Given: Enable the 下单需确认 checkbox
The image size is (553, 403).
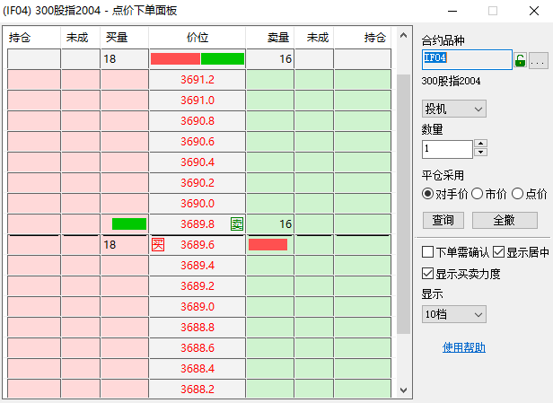Looking at the screenshot, I should click(x=455, y=252).
